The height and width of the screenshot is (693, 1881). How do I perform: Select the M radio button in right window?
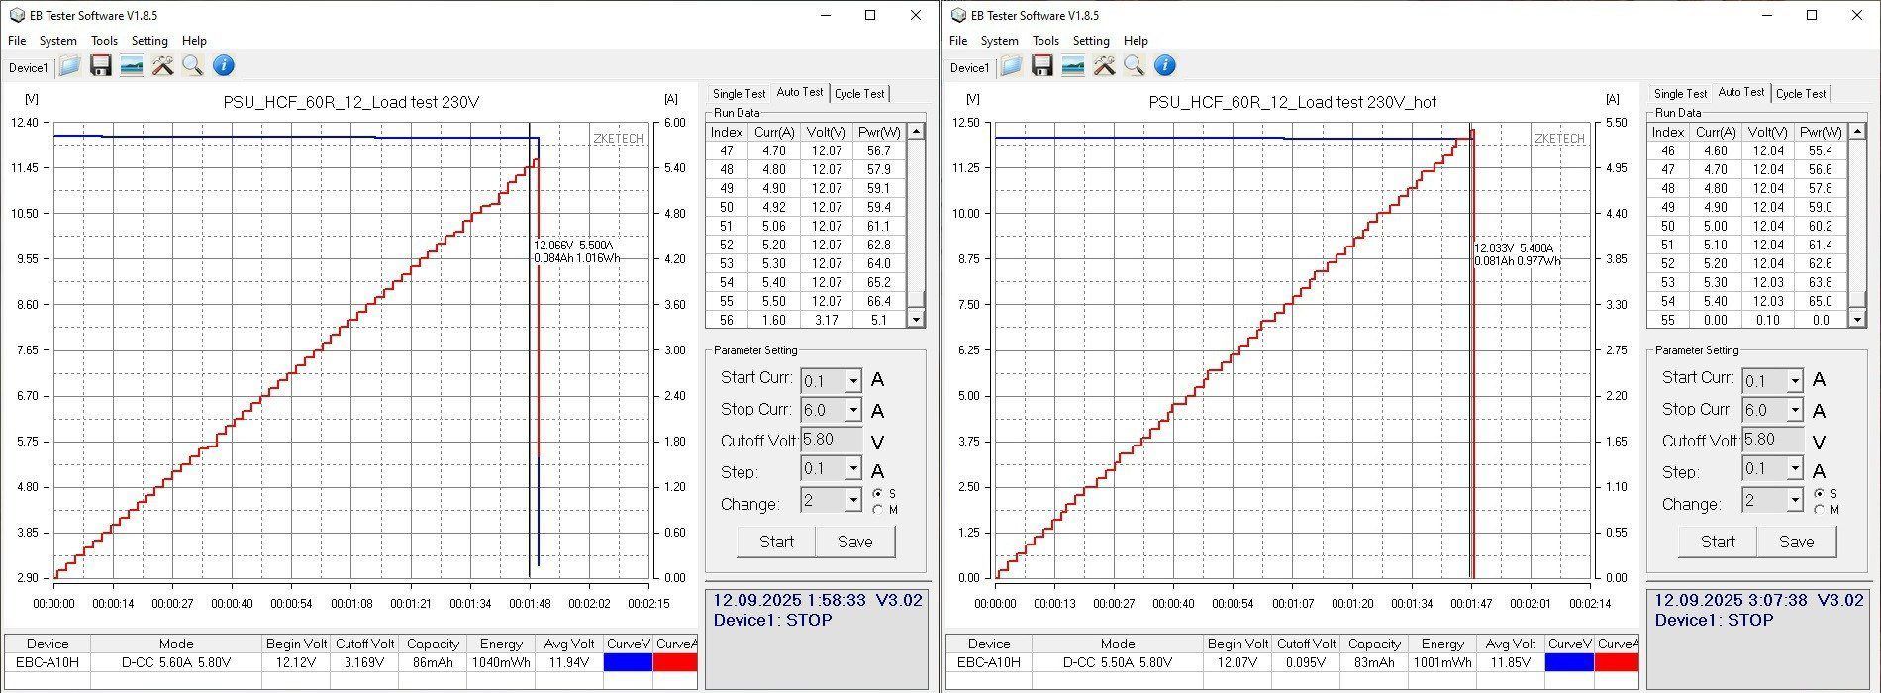pos(1820,510)
